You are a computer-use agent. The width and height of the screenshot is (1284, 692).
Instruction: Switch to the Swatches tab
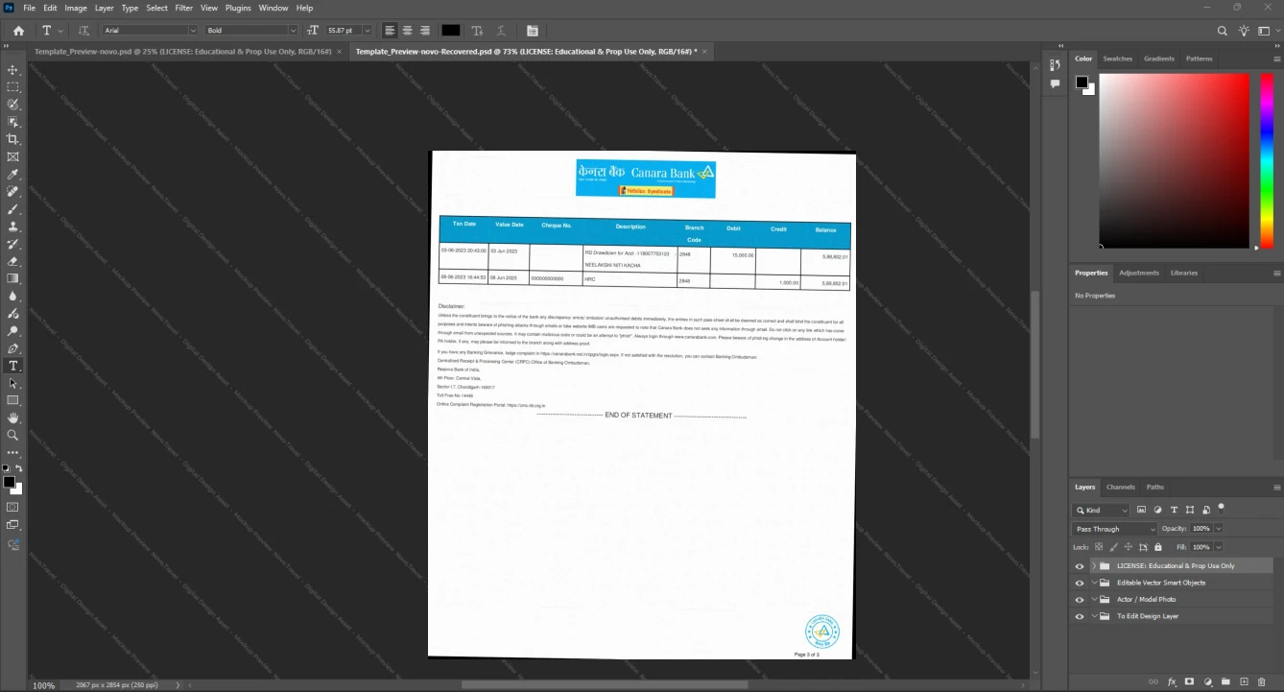coord(1118,59)
